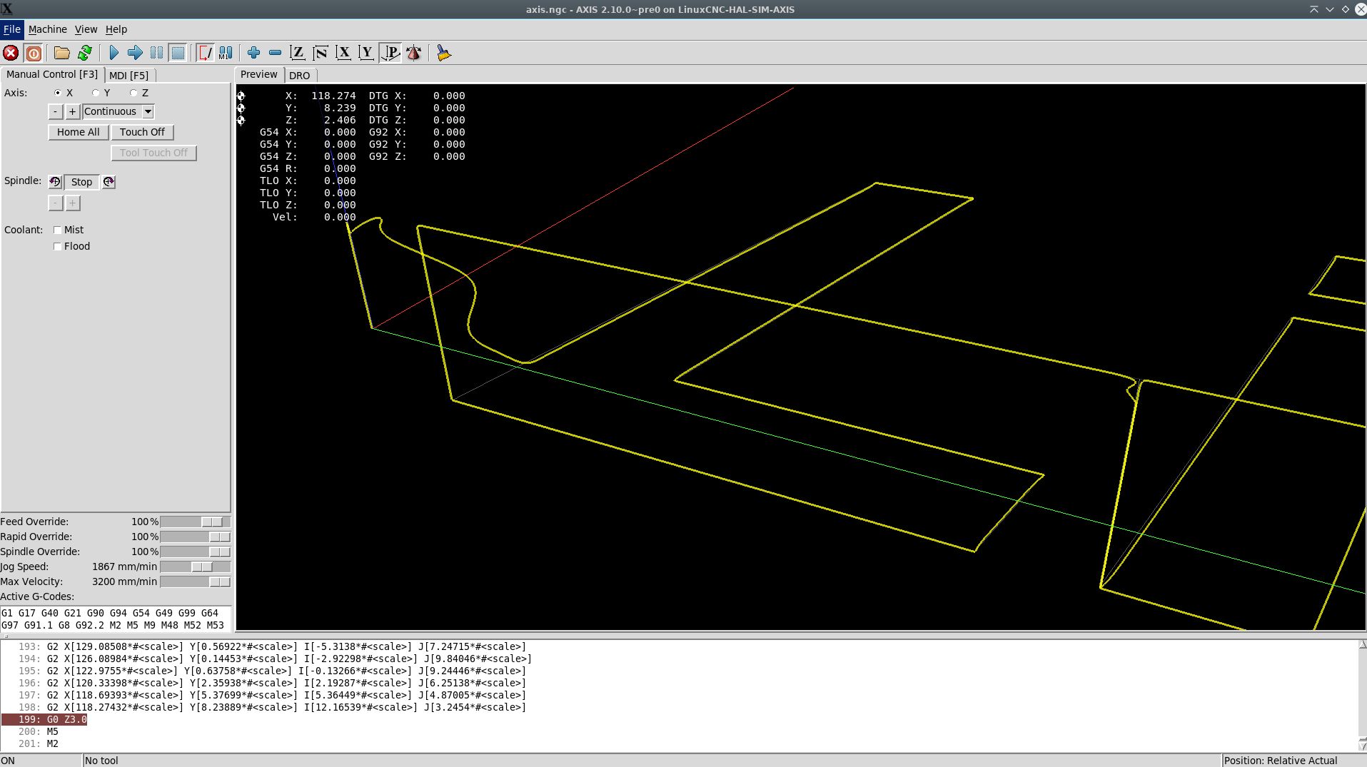Enable Flood coolant checkbox
Image resolution: width=1367 pixels, height=767 pixels.
(x=58, y=246)
